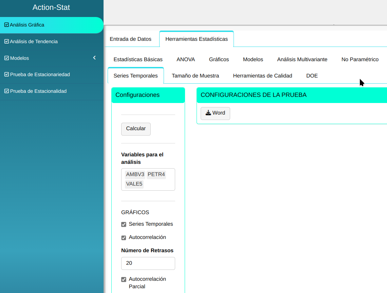Expand the Modelos sidebar chevron

click(94, 58)
